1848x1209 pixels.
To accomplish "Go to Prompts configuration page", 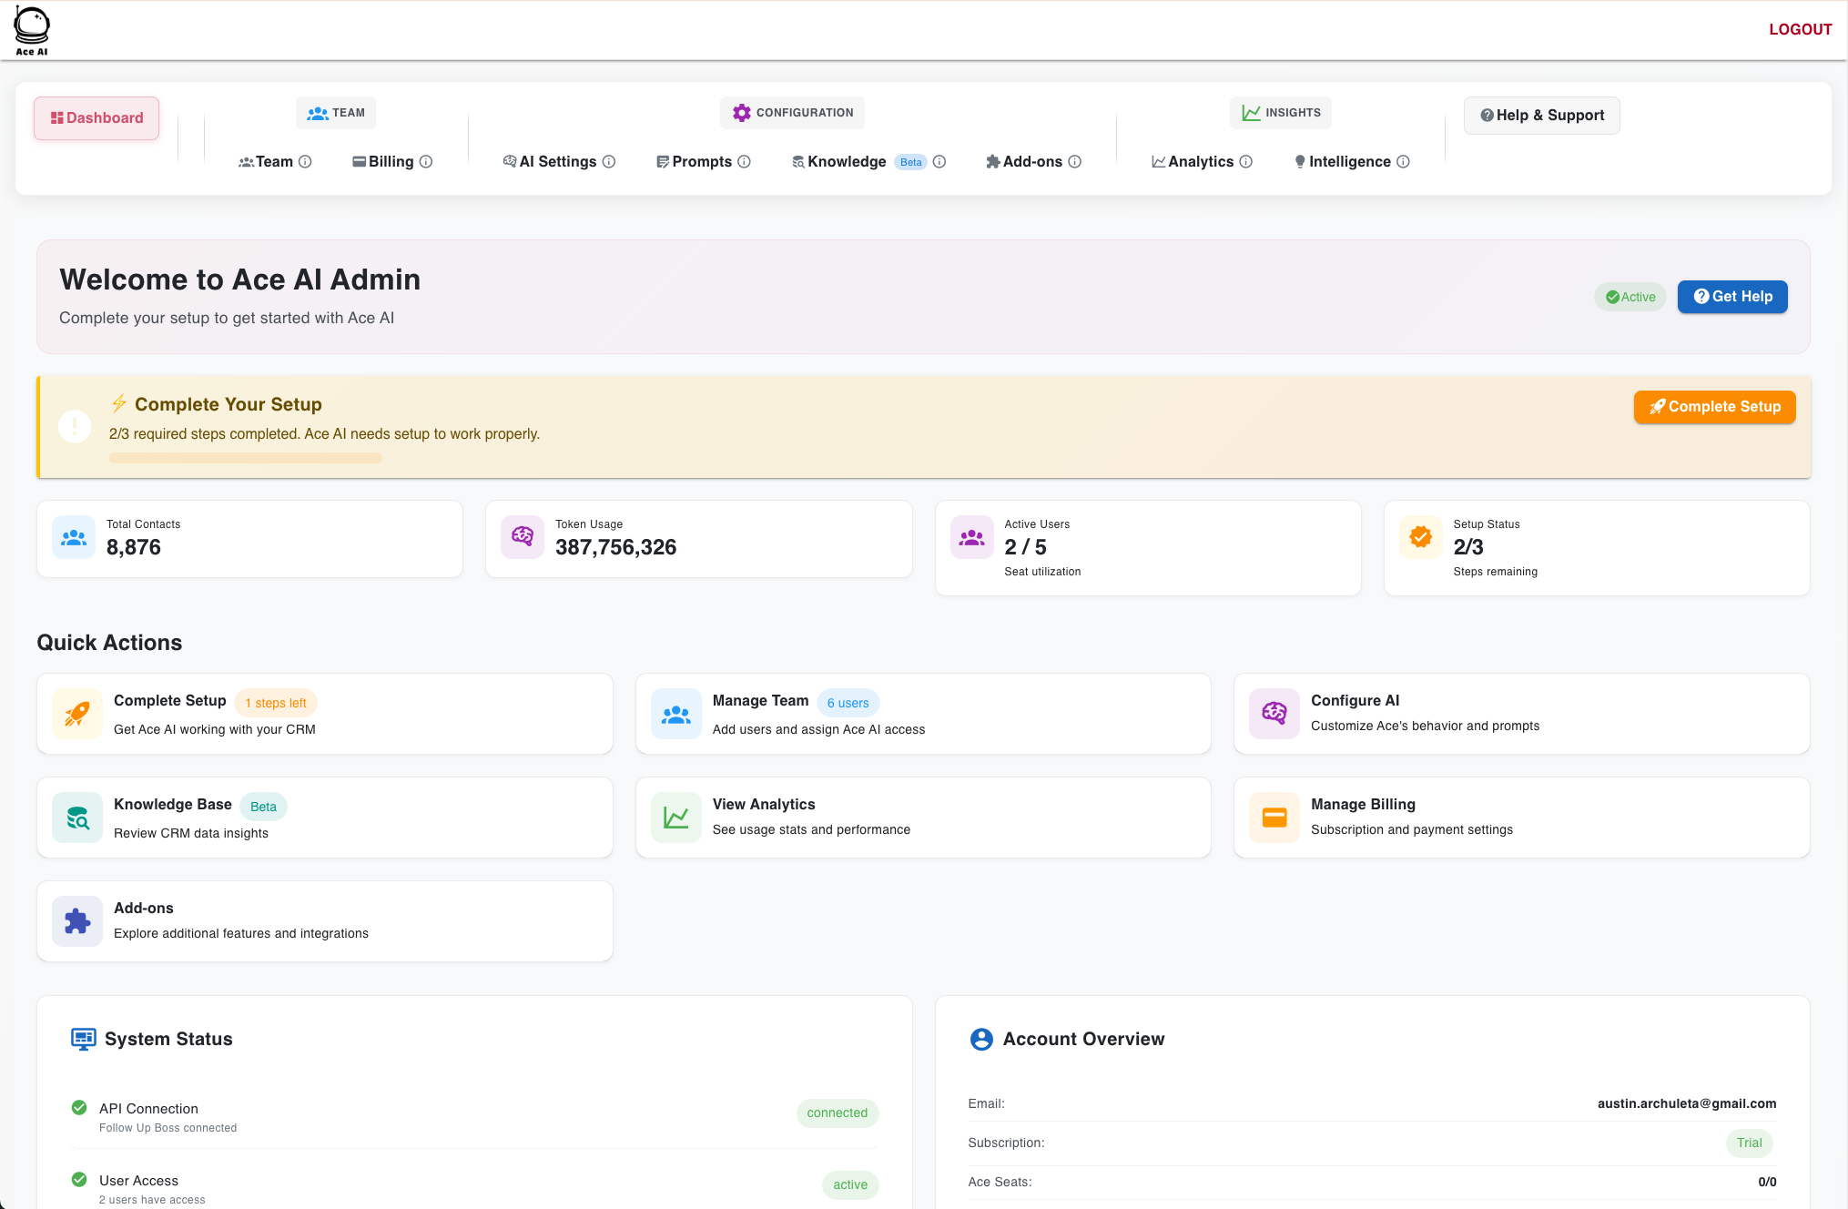I will tap(701, 162).
